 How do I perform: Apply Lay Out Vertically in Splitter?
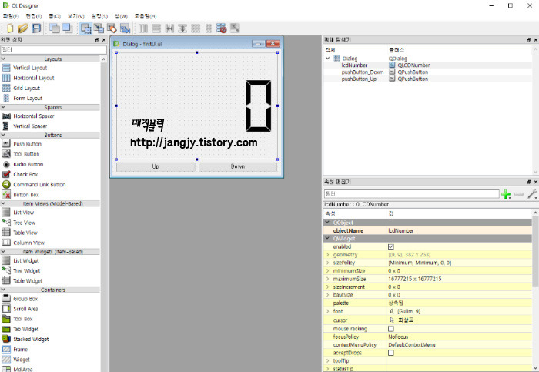point(182,28)
